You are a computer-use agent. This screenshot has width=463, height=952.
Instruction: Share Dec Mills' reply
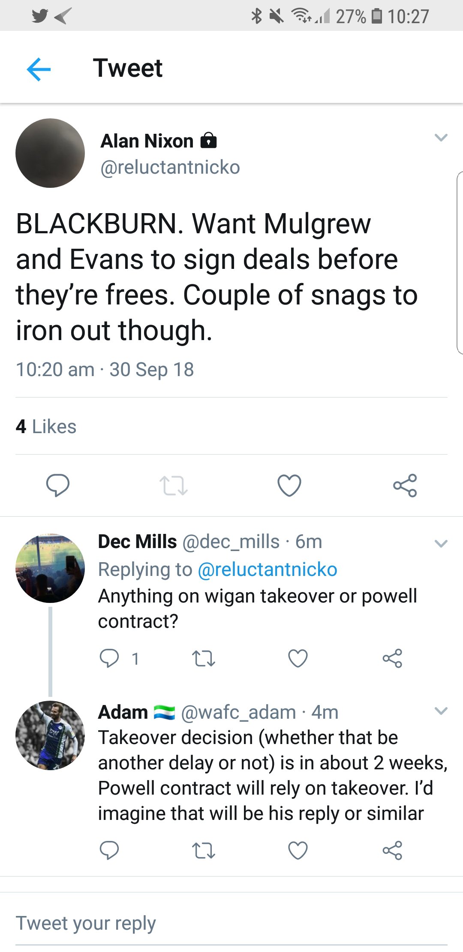392,658
